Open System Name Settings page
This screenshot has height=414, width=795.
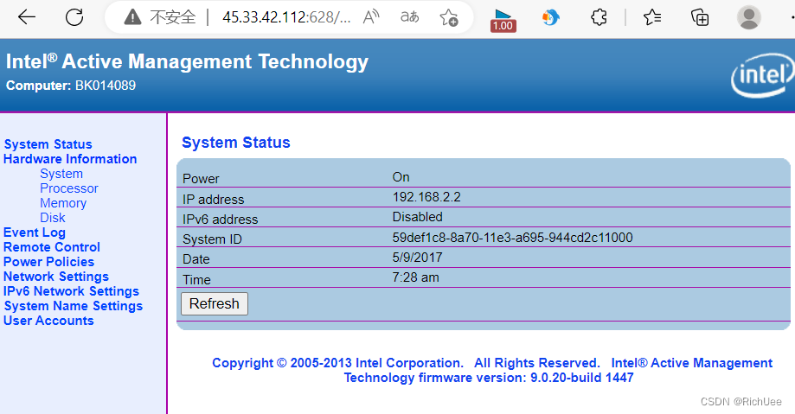74,306
